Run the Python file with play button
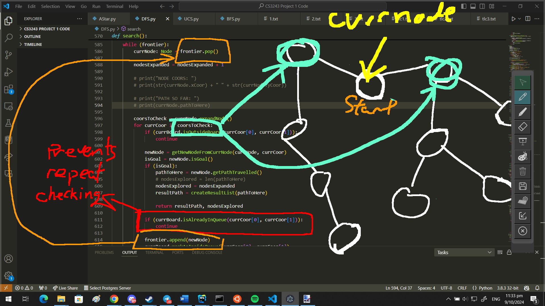This screenshot has width=545, height=306. coord(513,19)
